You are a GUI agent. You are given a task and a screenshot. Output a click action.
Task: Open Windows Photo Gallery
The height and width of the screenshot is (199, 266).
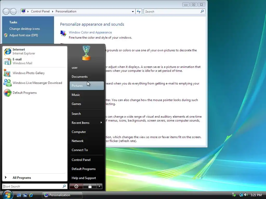(35, 73)
